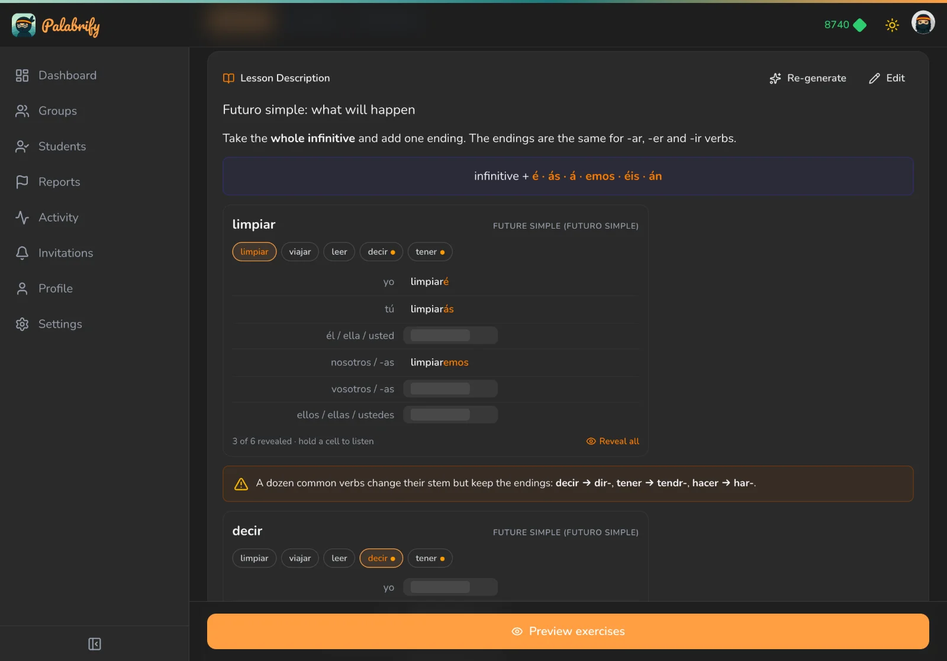Click the revealed limpiarás cell
This screenshot has height=661, width=947.
tap(432, 309)
